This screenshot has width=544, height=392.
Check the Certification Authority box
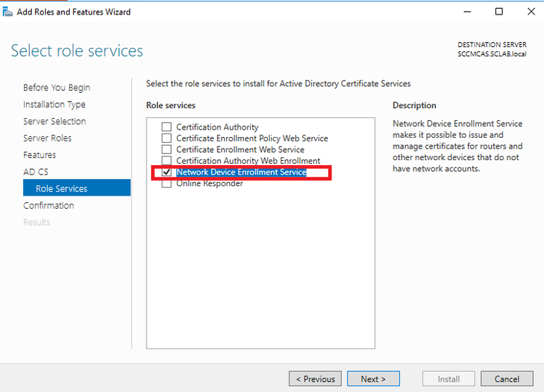point(167,127)
